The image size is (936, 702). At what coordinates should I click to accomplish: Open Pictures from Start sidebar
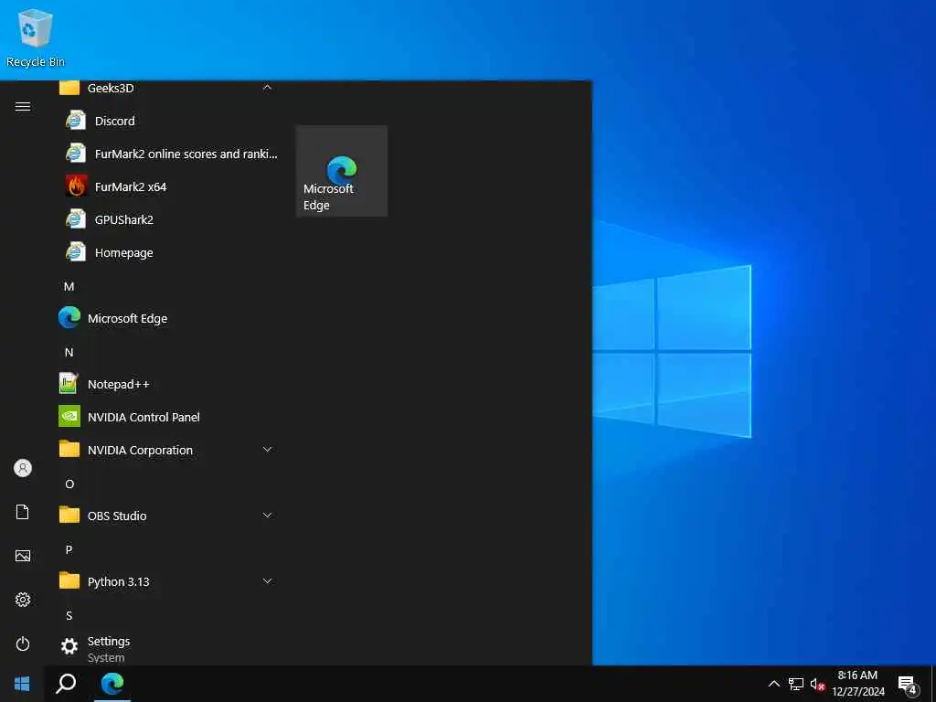point(23,556)
